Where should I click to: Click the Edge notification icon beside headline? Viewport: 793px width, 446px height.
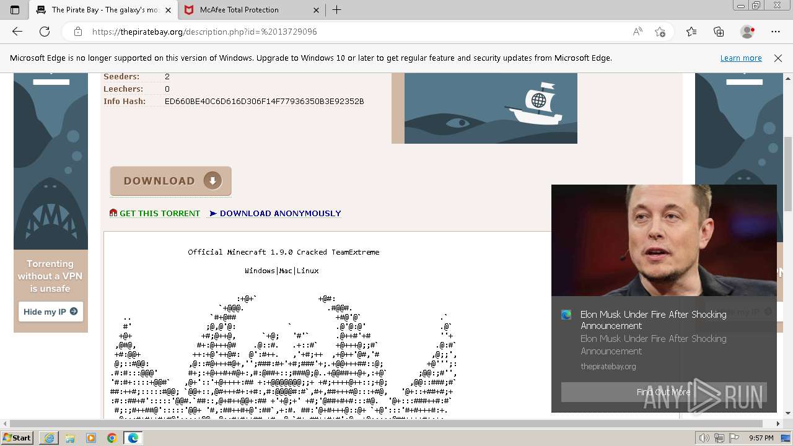[x=566, y=315]
